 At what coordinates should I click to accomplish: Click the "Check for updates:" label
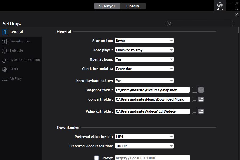click(98, 69)
